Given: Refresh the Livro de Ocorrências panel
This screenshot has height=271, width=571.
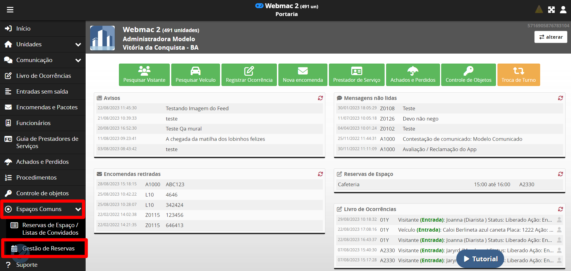Looking at the screenshot, I should point(560,209).
